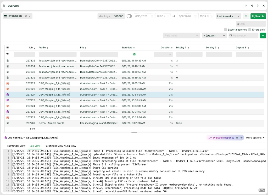This screenshot has width=268, height=195.
Task: Open the = (equals) operator dropdown
Action: pyautogui.click(x=214, y=36)
